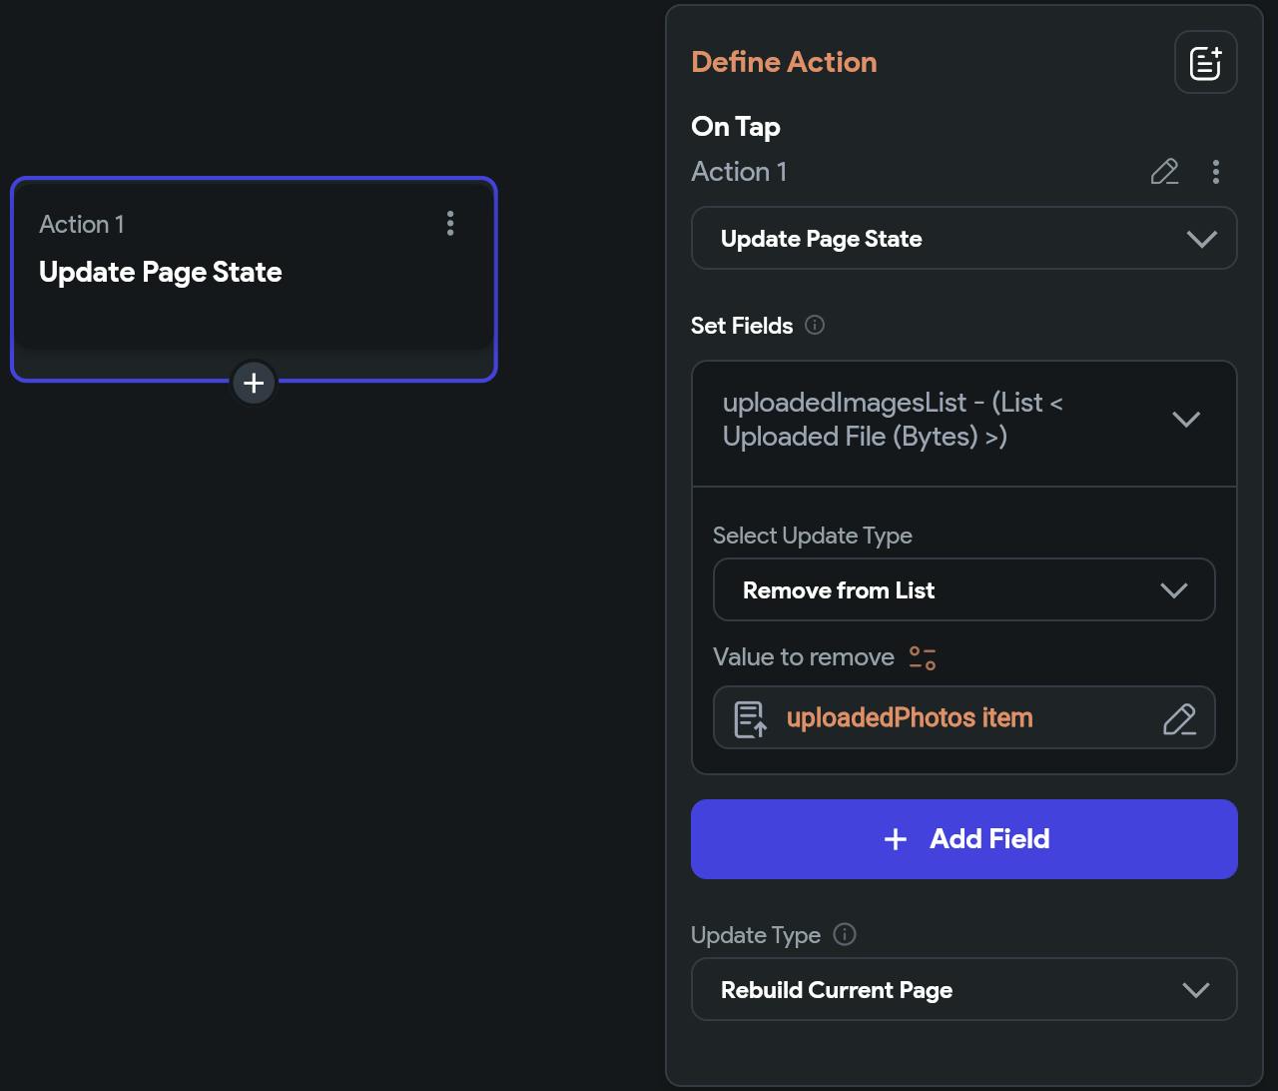Open the three-dot menu in the Define Action panel

click(x=1215, y=172)
